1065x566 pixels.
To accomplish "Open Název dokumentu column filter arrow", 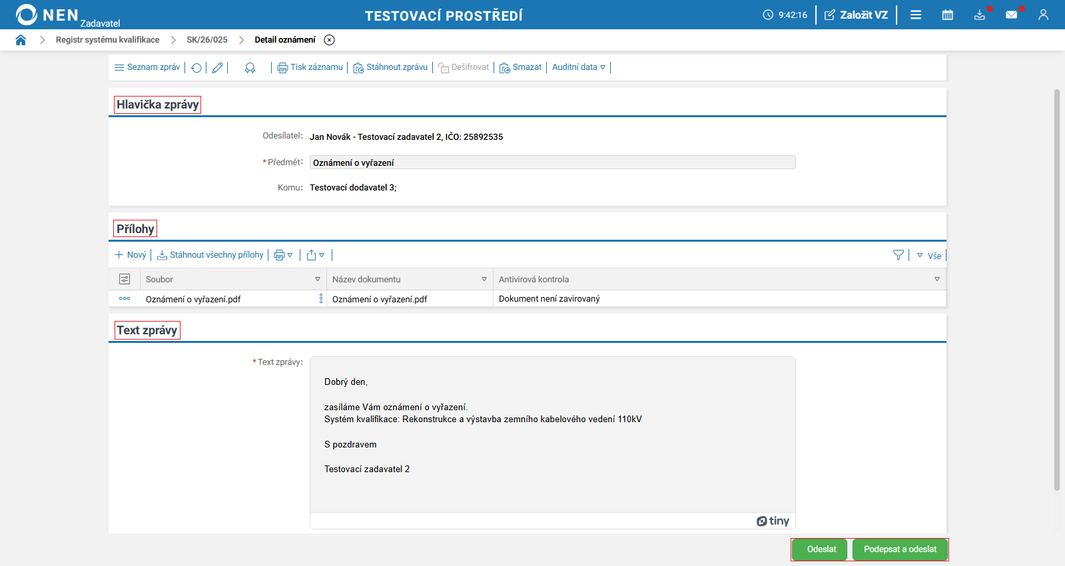I will [x=484, y=280].
